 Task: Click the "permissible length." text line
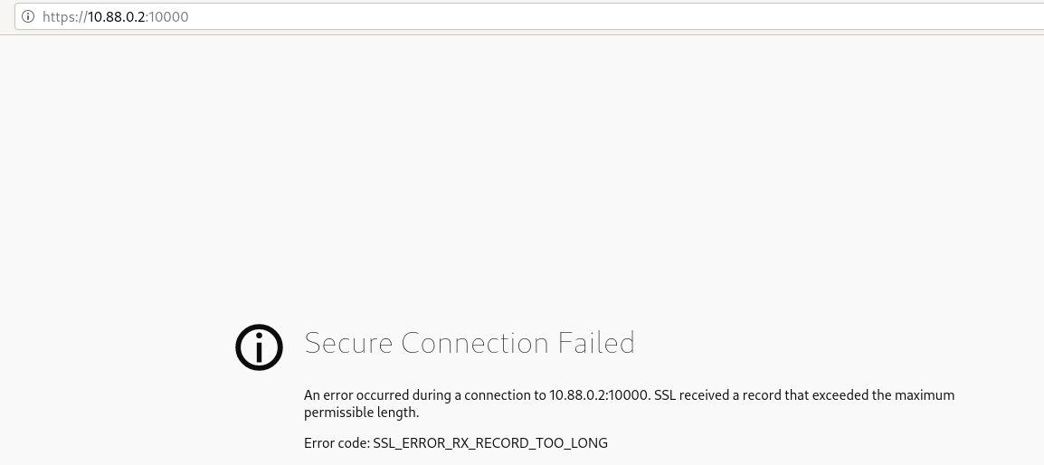click(x=362, y=413)
